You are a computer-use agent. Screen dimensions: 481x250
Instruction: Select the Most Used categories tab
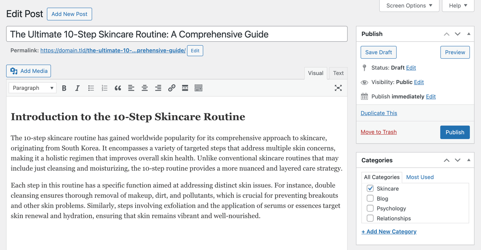(x=420, y=177)
